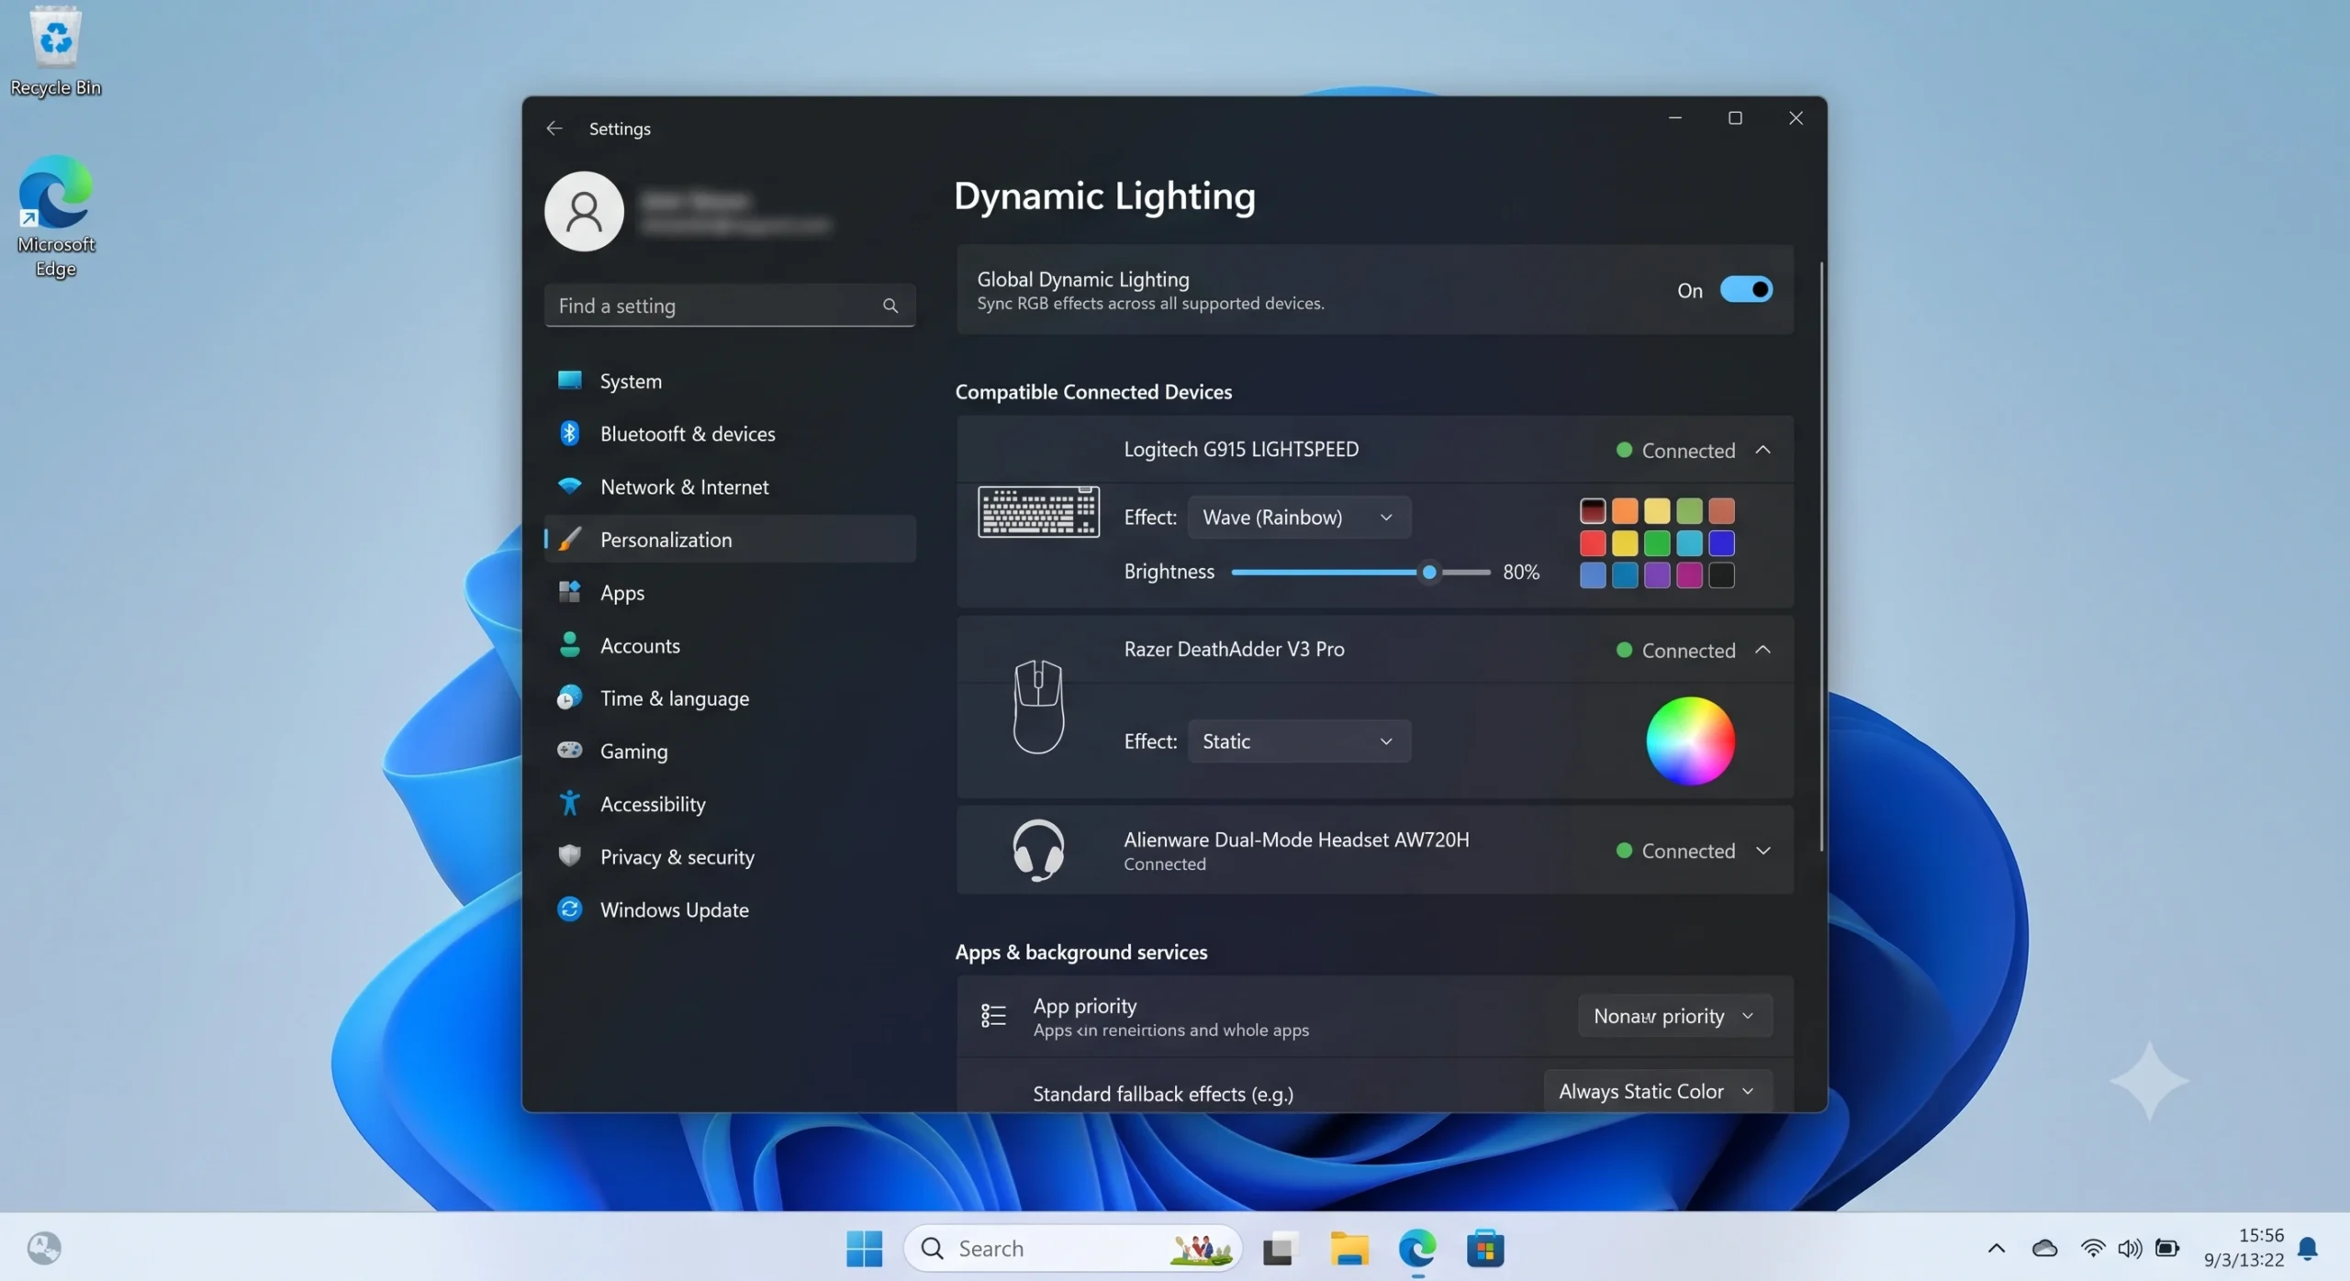
Task: Click Compatible Connected Devices heading
Action: tap(1093, 392)
